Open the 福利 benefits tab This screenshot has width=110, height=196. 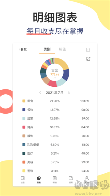[x=71, y=180]
